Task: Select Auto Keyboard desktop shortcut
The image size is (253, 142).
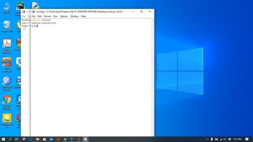Action: tap(7, 65)
